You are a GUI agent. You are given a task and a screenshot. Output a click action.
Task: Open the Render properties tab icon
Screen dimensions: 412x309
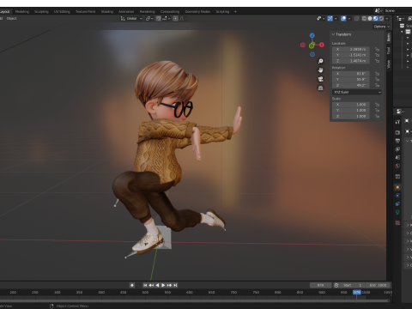tap(397, 132)
